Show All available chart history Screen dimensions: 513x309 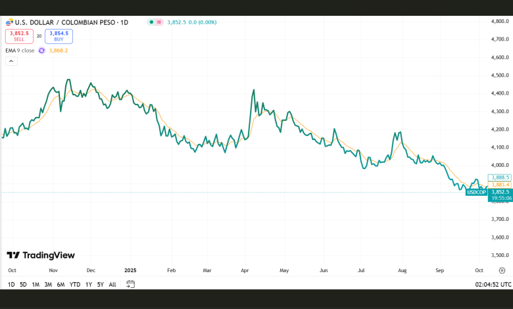112,284
